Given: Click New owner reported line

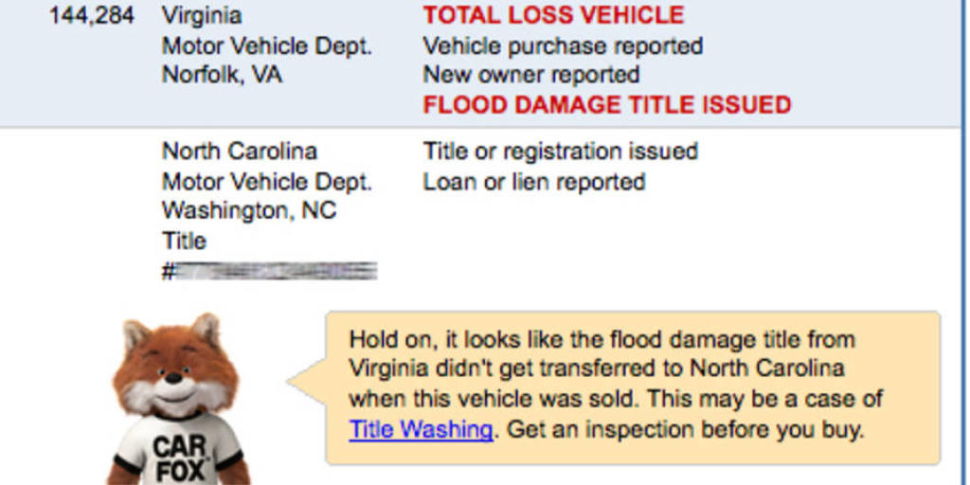Looking at the screenshot, I should pos(531,75).
